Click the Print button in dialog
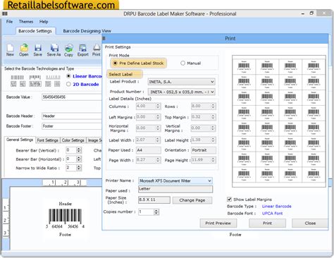 pos(267,223)
